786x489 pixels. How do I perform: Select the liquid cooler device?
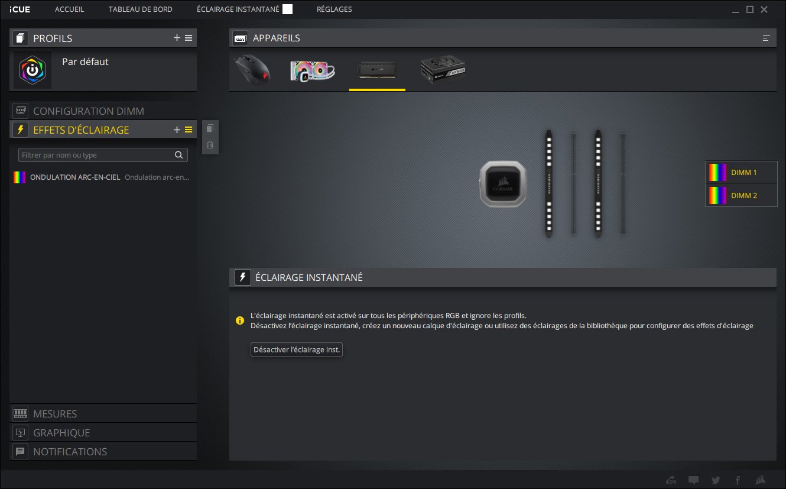pyautogui.click(x=313, y=70)
